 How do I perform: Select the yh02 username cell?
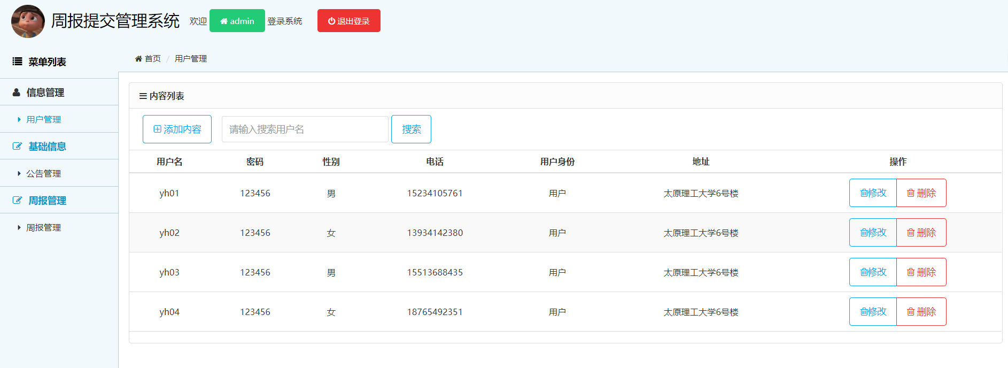[x=169, y=233]
